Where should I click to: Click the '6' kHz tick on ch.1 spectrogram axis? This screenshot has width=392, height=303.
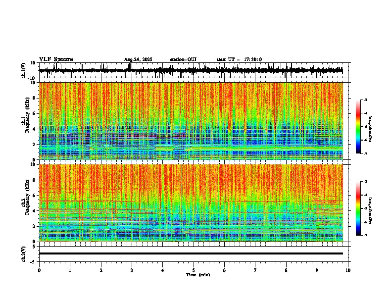[34, 114]
